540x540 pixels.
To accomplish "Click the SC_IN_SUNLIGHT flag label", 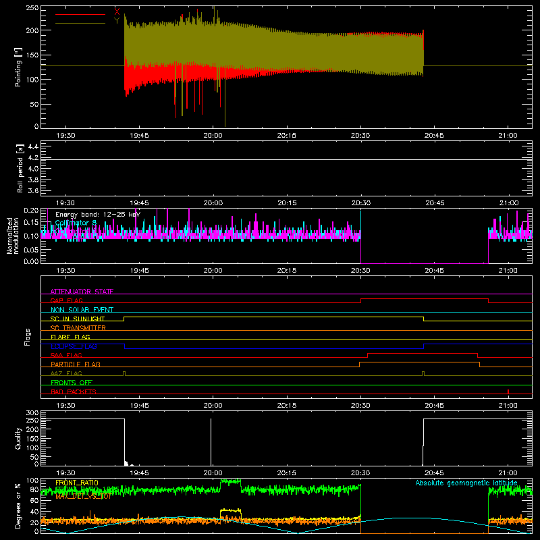I will click(x=78, y=319).
